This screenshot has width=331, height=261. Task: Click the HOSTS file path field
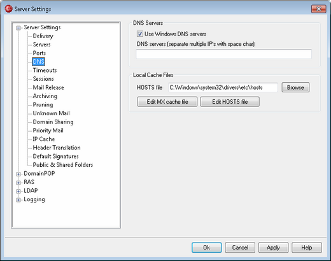tap(223, 87)
